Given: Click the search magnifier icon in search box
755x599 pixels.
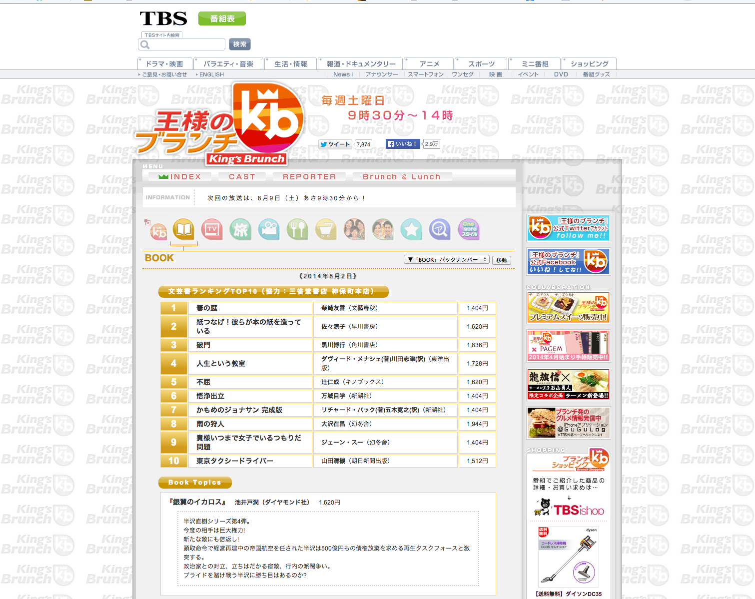Looking at the screenshot, I should pyautogui.click(x=145, y=45).
